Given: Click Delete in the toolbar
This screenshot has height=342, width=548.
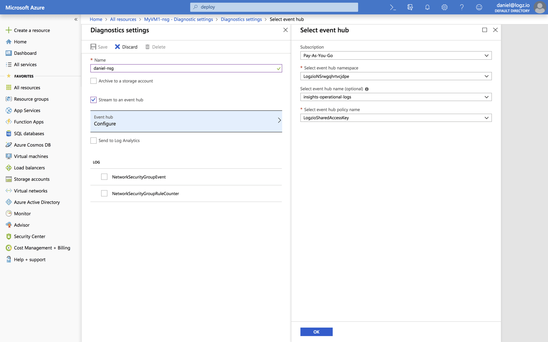Looking at the screenshot, I should point(155,47).
